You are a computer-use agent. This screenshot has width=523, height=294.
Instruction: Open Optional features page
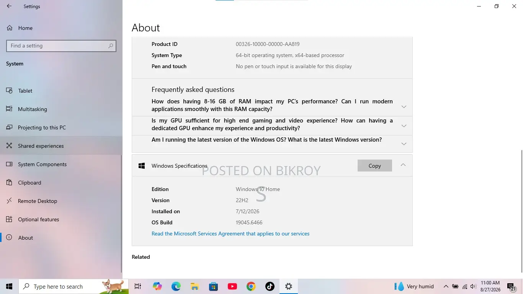[x=61, y=219]
